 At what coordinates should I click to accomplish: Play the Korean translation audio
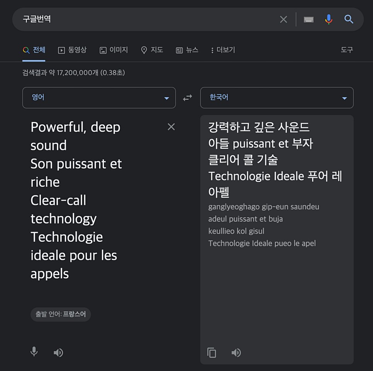(x=236, y=352)
